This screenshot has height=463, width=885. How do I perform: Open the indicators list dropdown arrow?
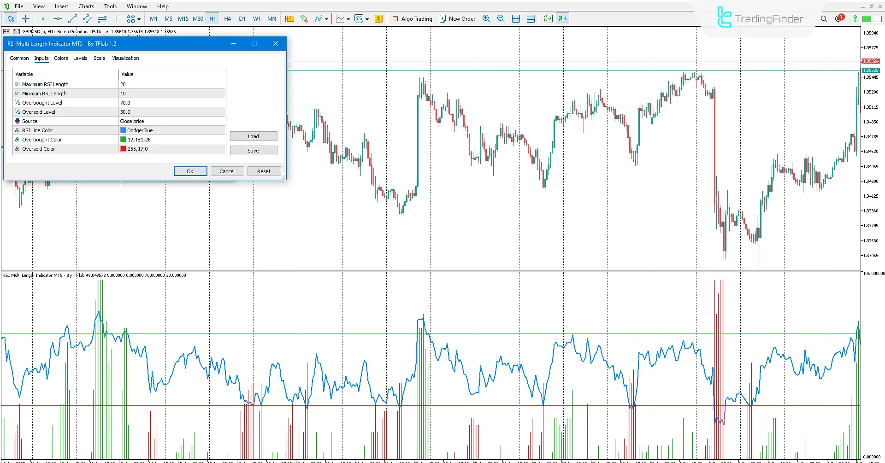pyautogui.click(x=326, y=19)
